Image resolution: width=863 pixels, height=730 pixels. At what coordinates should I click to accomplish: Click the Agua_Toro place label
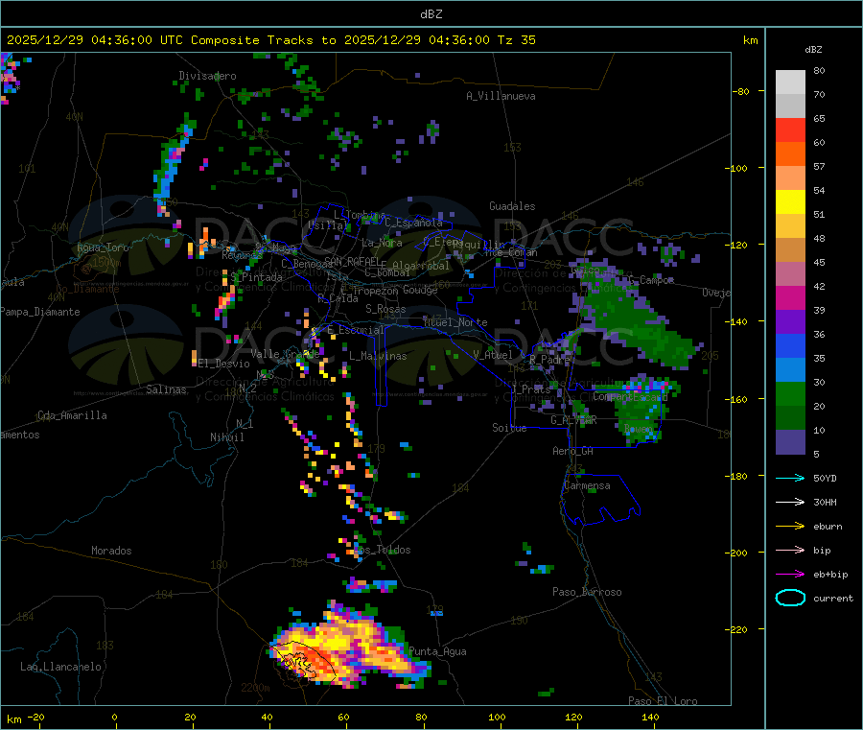pos(103,247)
